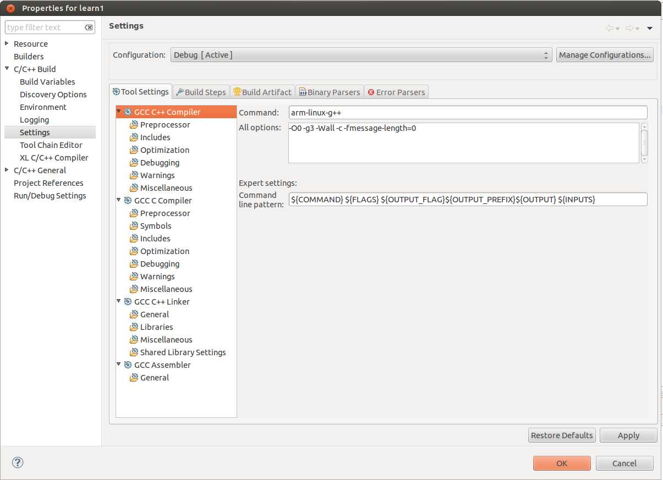Click the Optimization icon under GCC C++ Compiler

[134, 150]
